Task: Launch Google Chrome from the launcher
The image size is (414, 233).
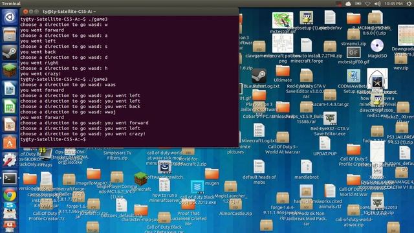Action: tap(10, 195)
